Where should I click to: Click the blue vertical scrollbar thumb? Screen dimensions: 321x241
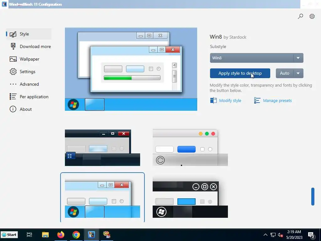pyautogui.click(x=313, y=196)
